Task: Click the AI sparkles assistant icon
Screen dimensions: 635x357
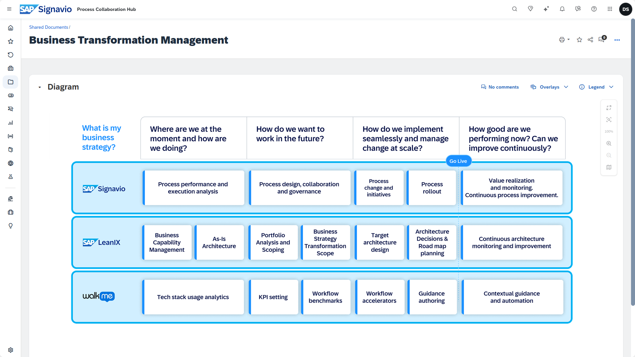Action: pyautogui.click(x=546, y=9)
